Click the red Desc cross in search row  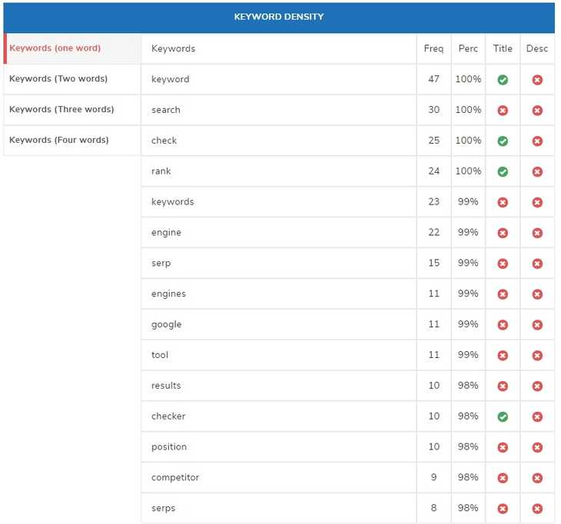[x=537, y=111]
